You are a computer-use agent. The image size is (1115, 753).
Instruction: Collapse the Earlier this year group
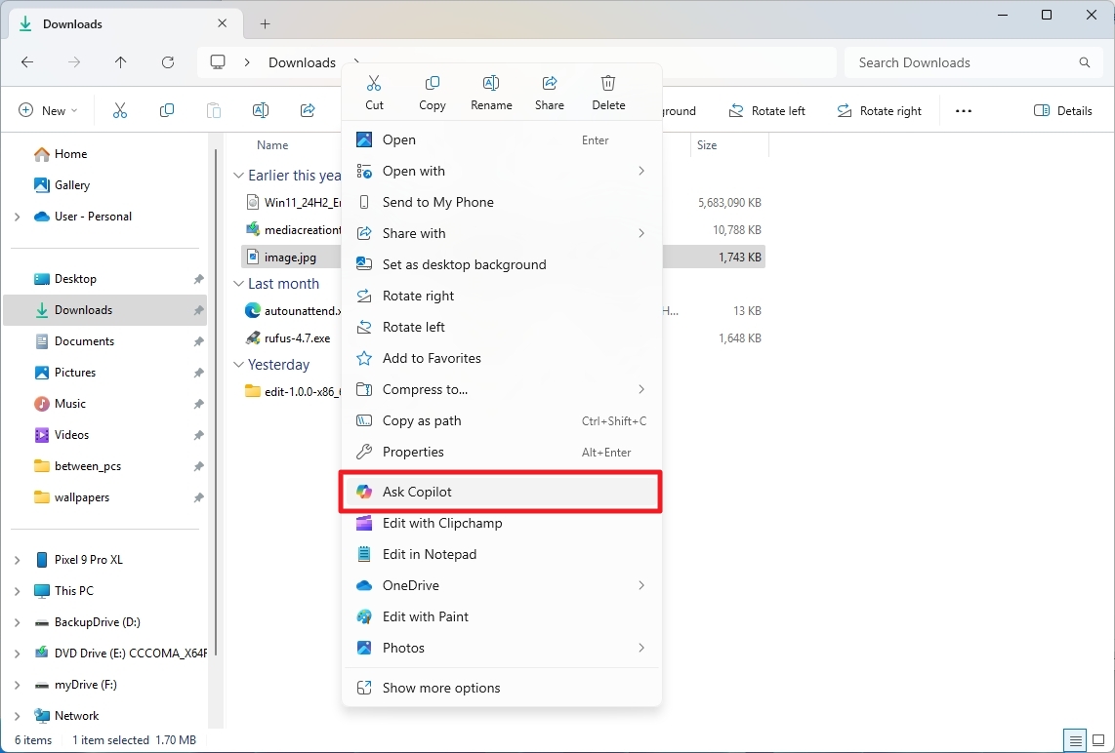(x=238, y=176)
